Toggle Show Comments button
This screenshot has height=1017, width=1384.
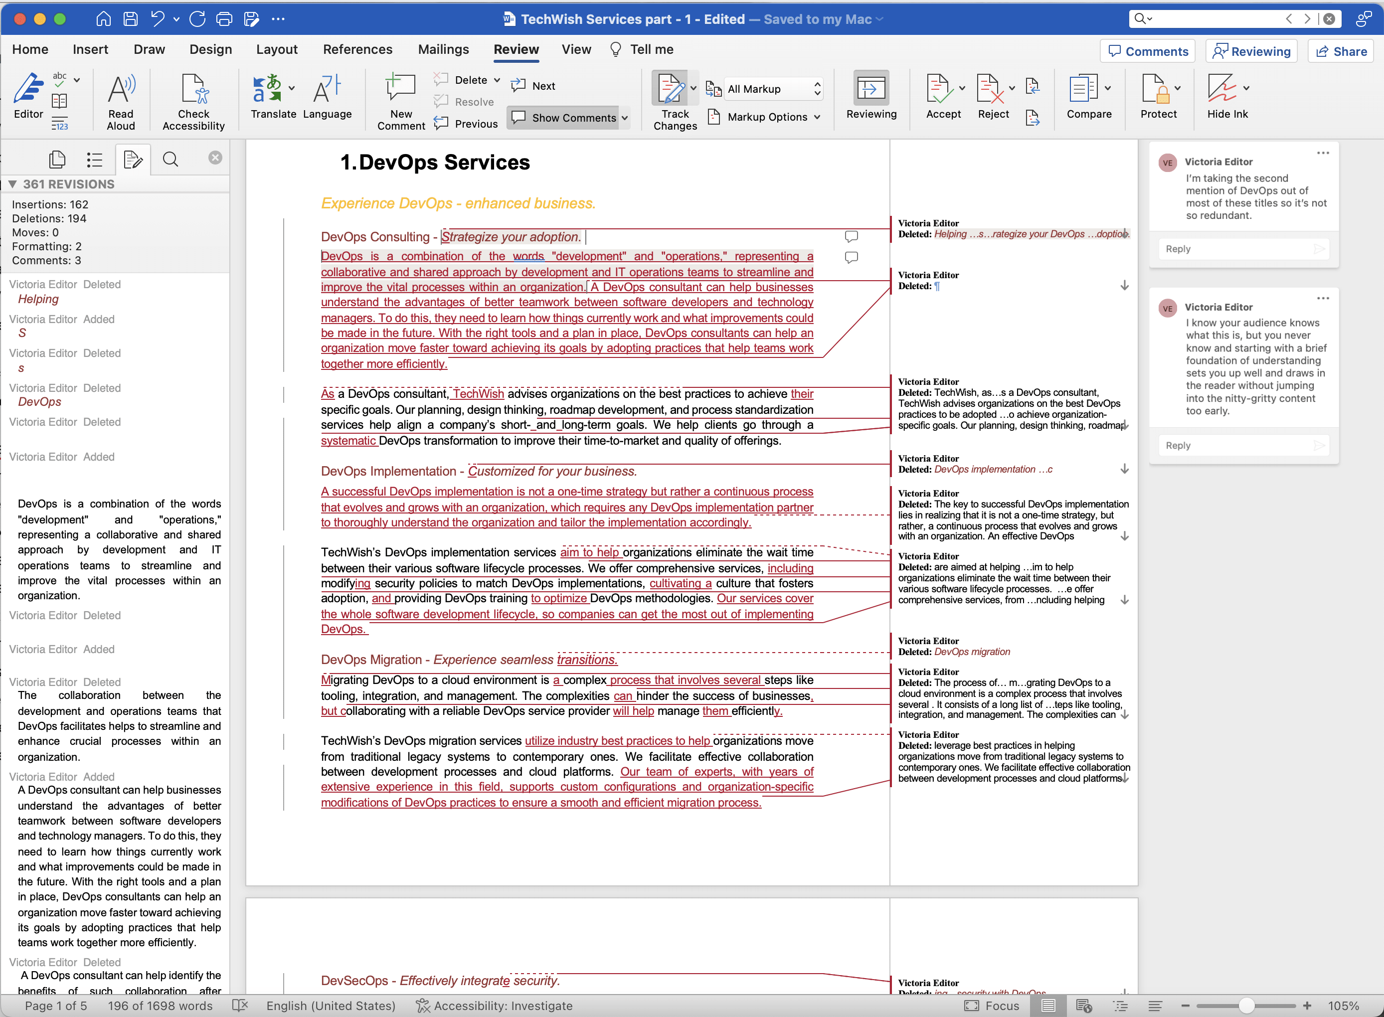[568, 117]
